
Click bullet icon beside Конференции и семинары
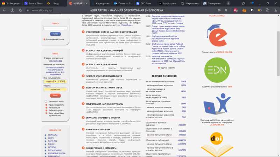[83, 148]
